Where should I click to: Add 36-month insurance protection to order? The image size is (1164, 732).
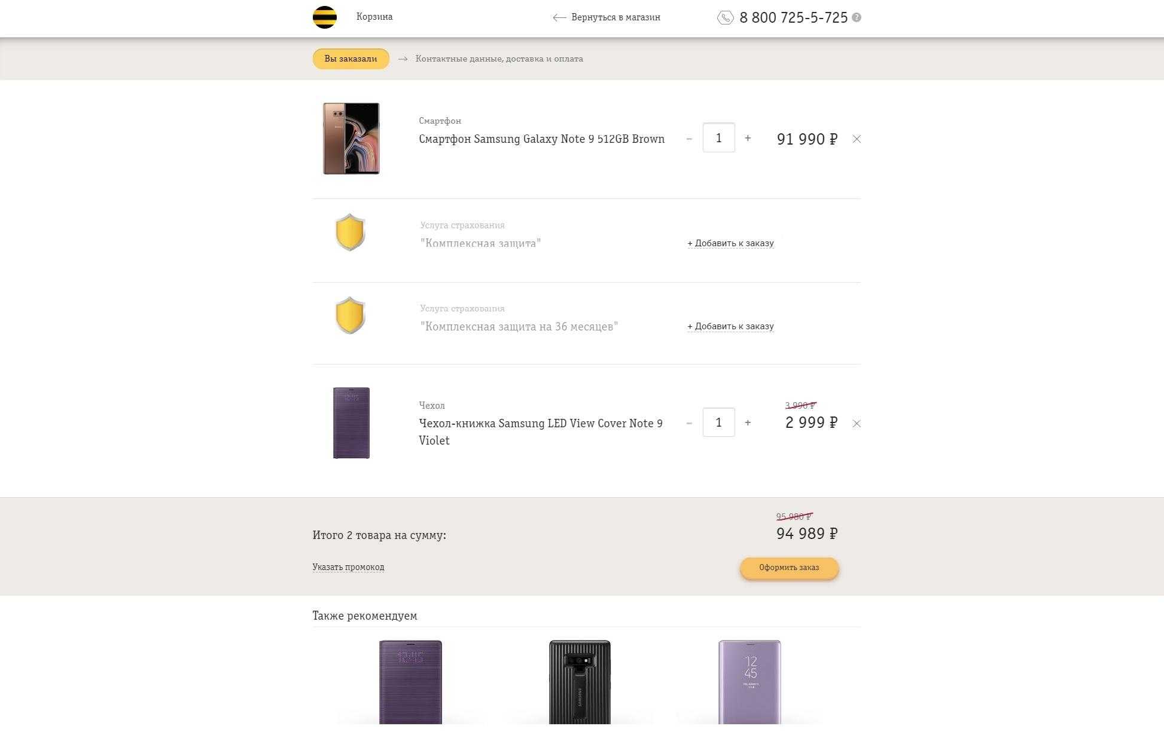tap(730, 326)
